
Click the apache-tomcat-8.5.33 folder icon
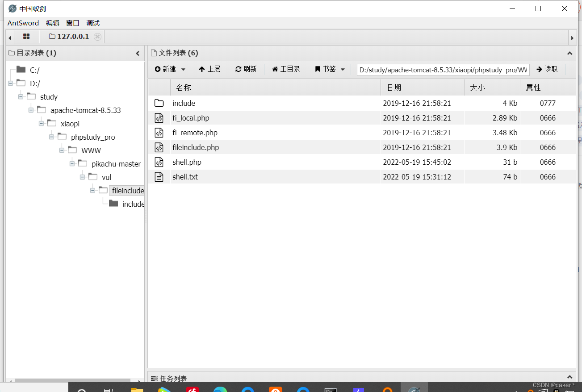click(42, 109)
